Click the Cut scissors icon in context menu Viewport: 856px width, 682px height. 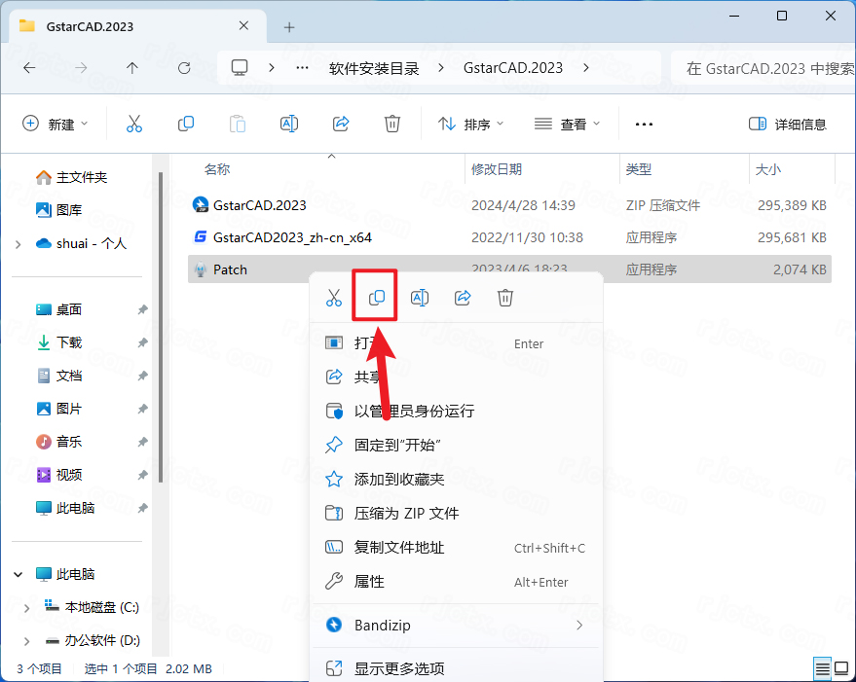[x=334, y=298]
